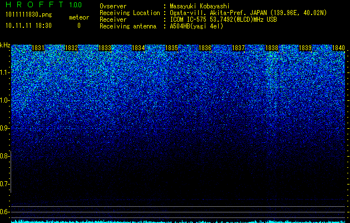Click the 1837 time marker
Screen dimensions: 350x223
point(238,48)
